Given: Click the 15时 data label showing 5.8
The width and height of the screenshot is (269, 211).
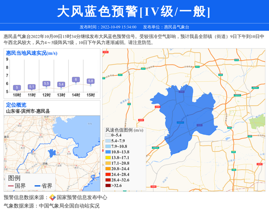Looking at the screenshot, I should coord(91,81).
